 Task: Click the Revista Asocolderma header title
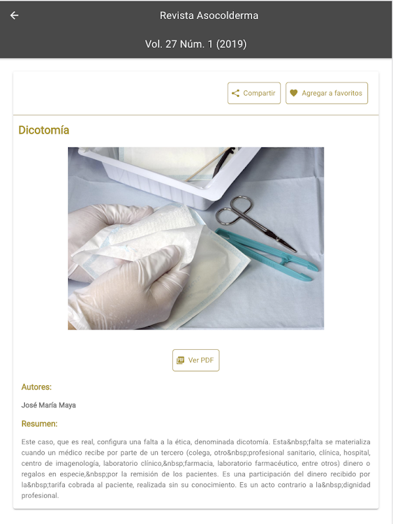tap(209, 16)
